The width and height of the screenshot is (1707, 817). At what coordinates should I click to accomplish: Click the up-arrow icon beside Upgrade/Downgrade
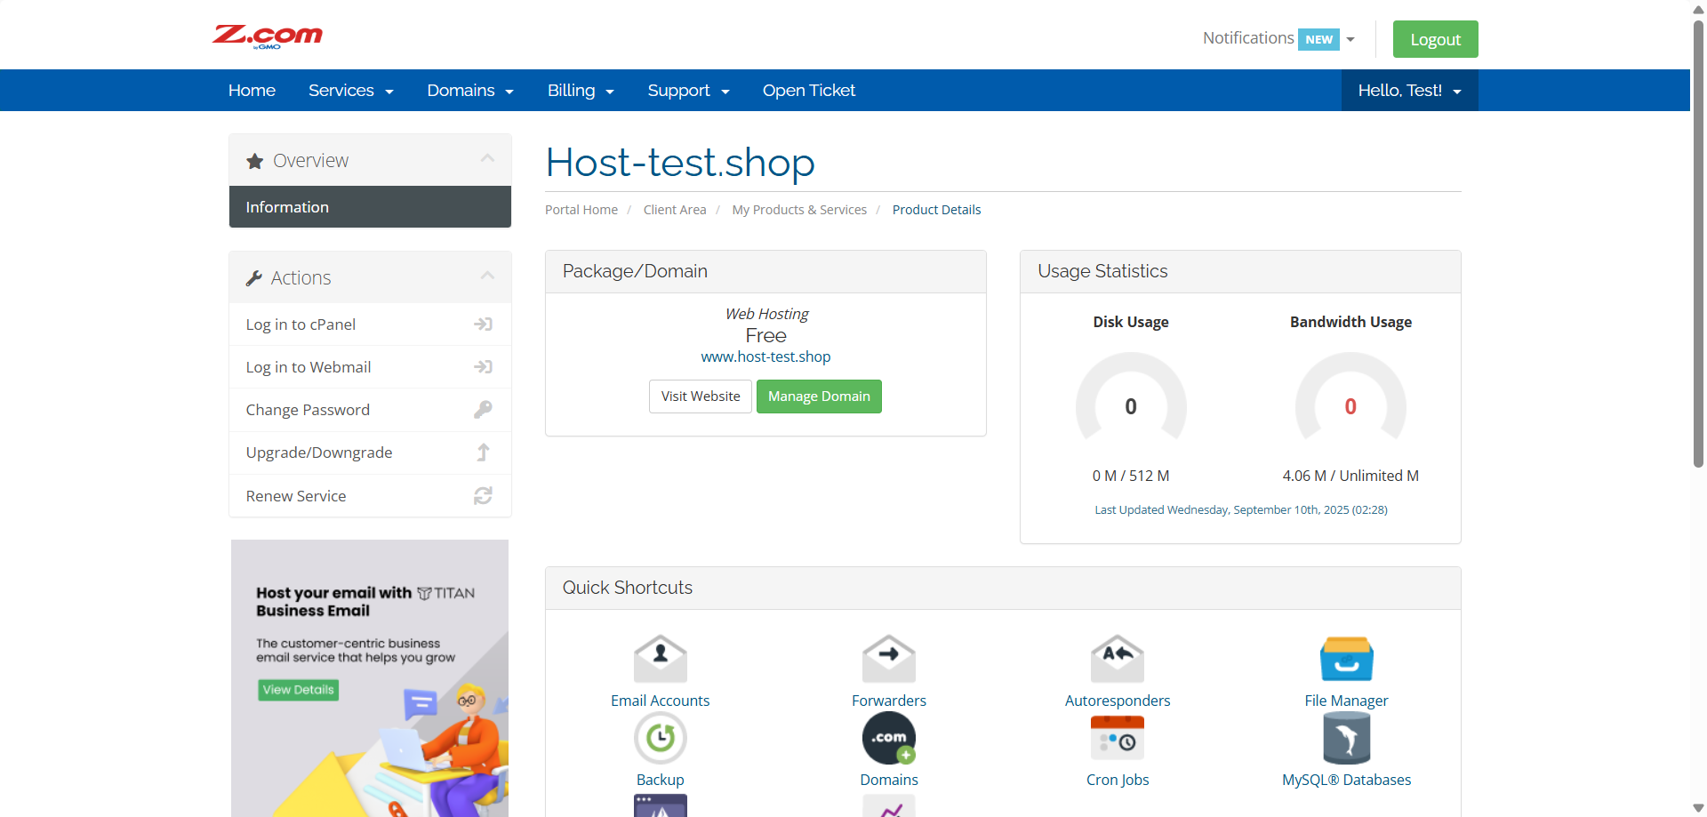pos(483,453)
